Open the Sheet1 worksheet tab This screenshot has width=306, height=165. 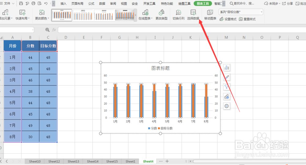[x=130, y=161]
